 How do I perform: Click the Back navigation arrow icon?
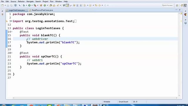click(100, 5)
